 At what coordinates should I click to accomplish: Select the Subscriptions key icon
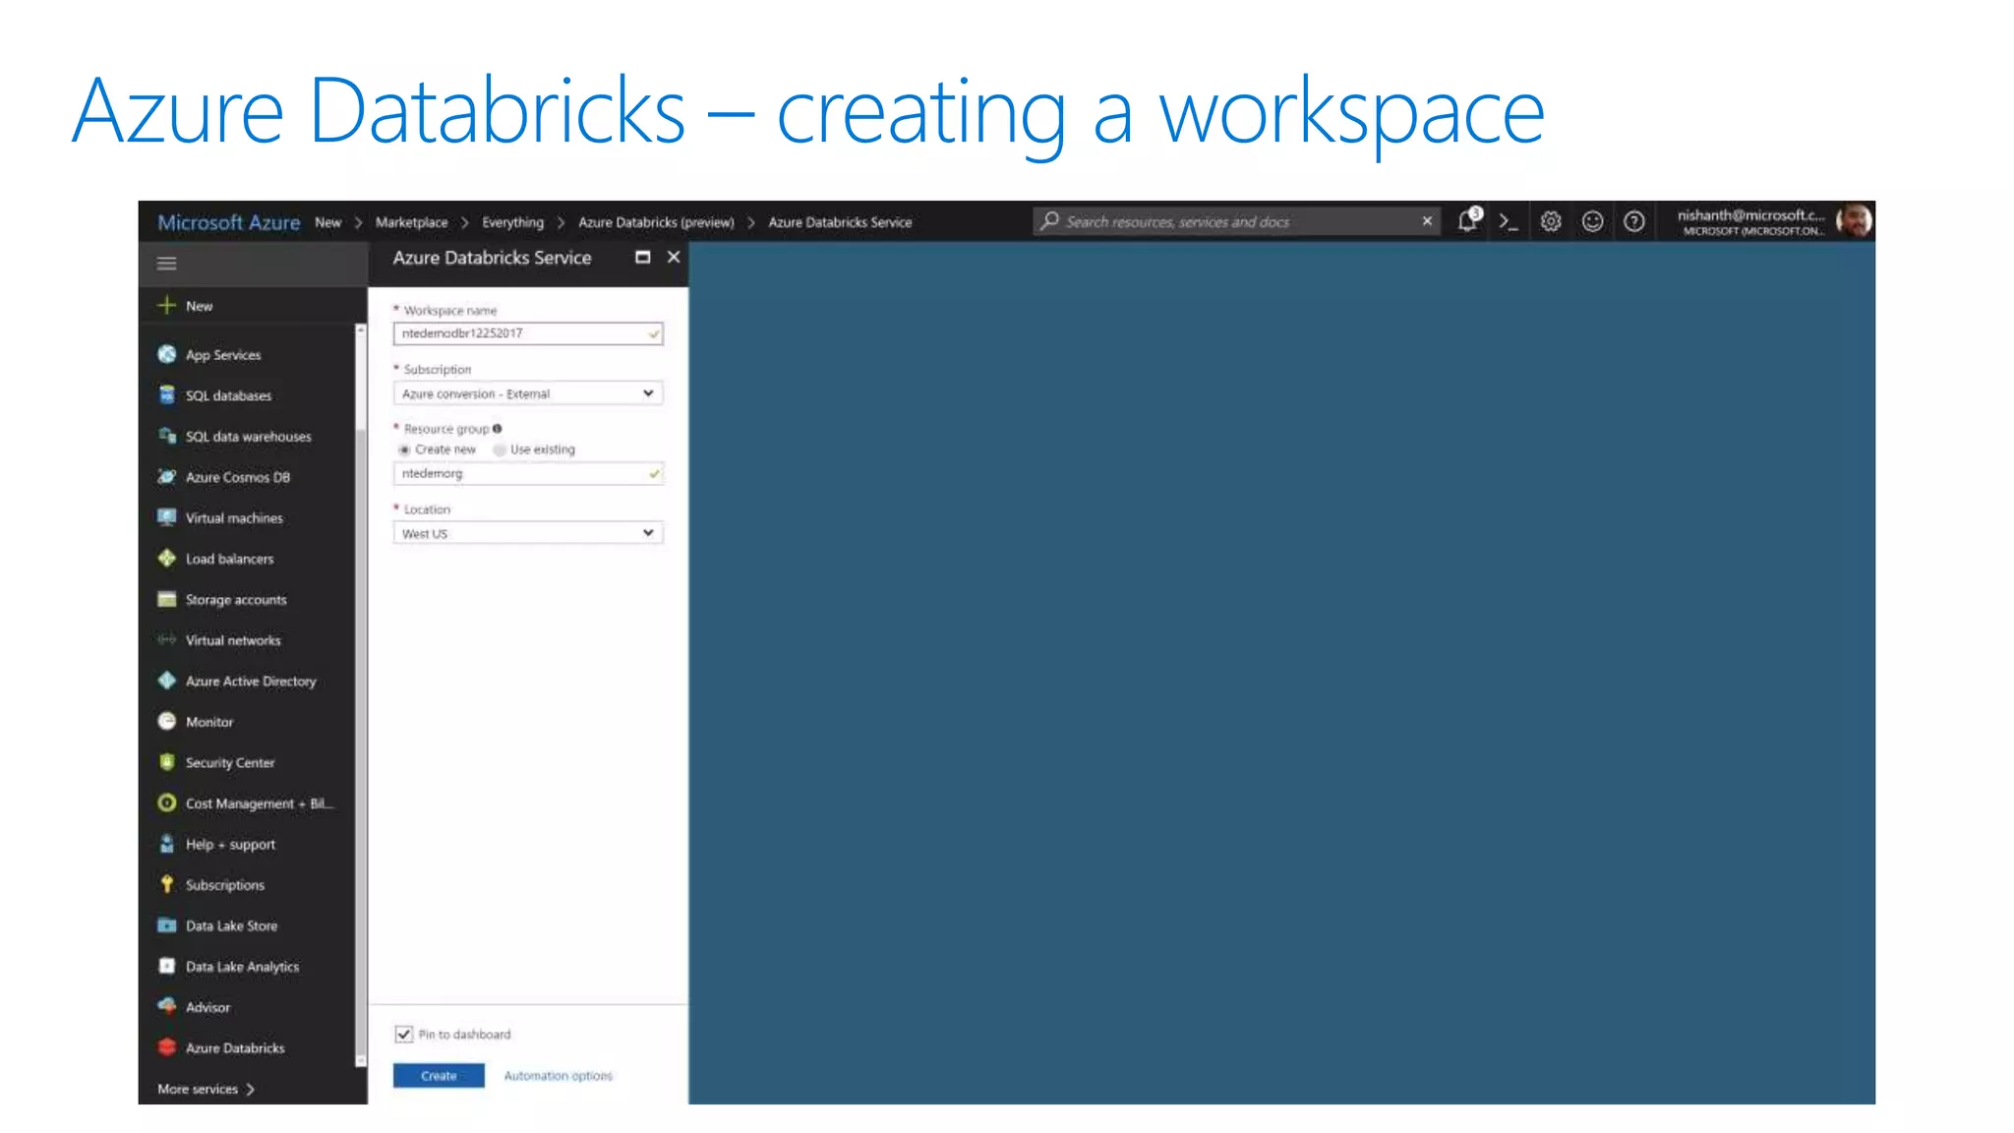(167, 884)
